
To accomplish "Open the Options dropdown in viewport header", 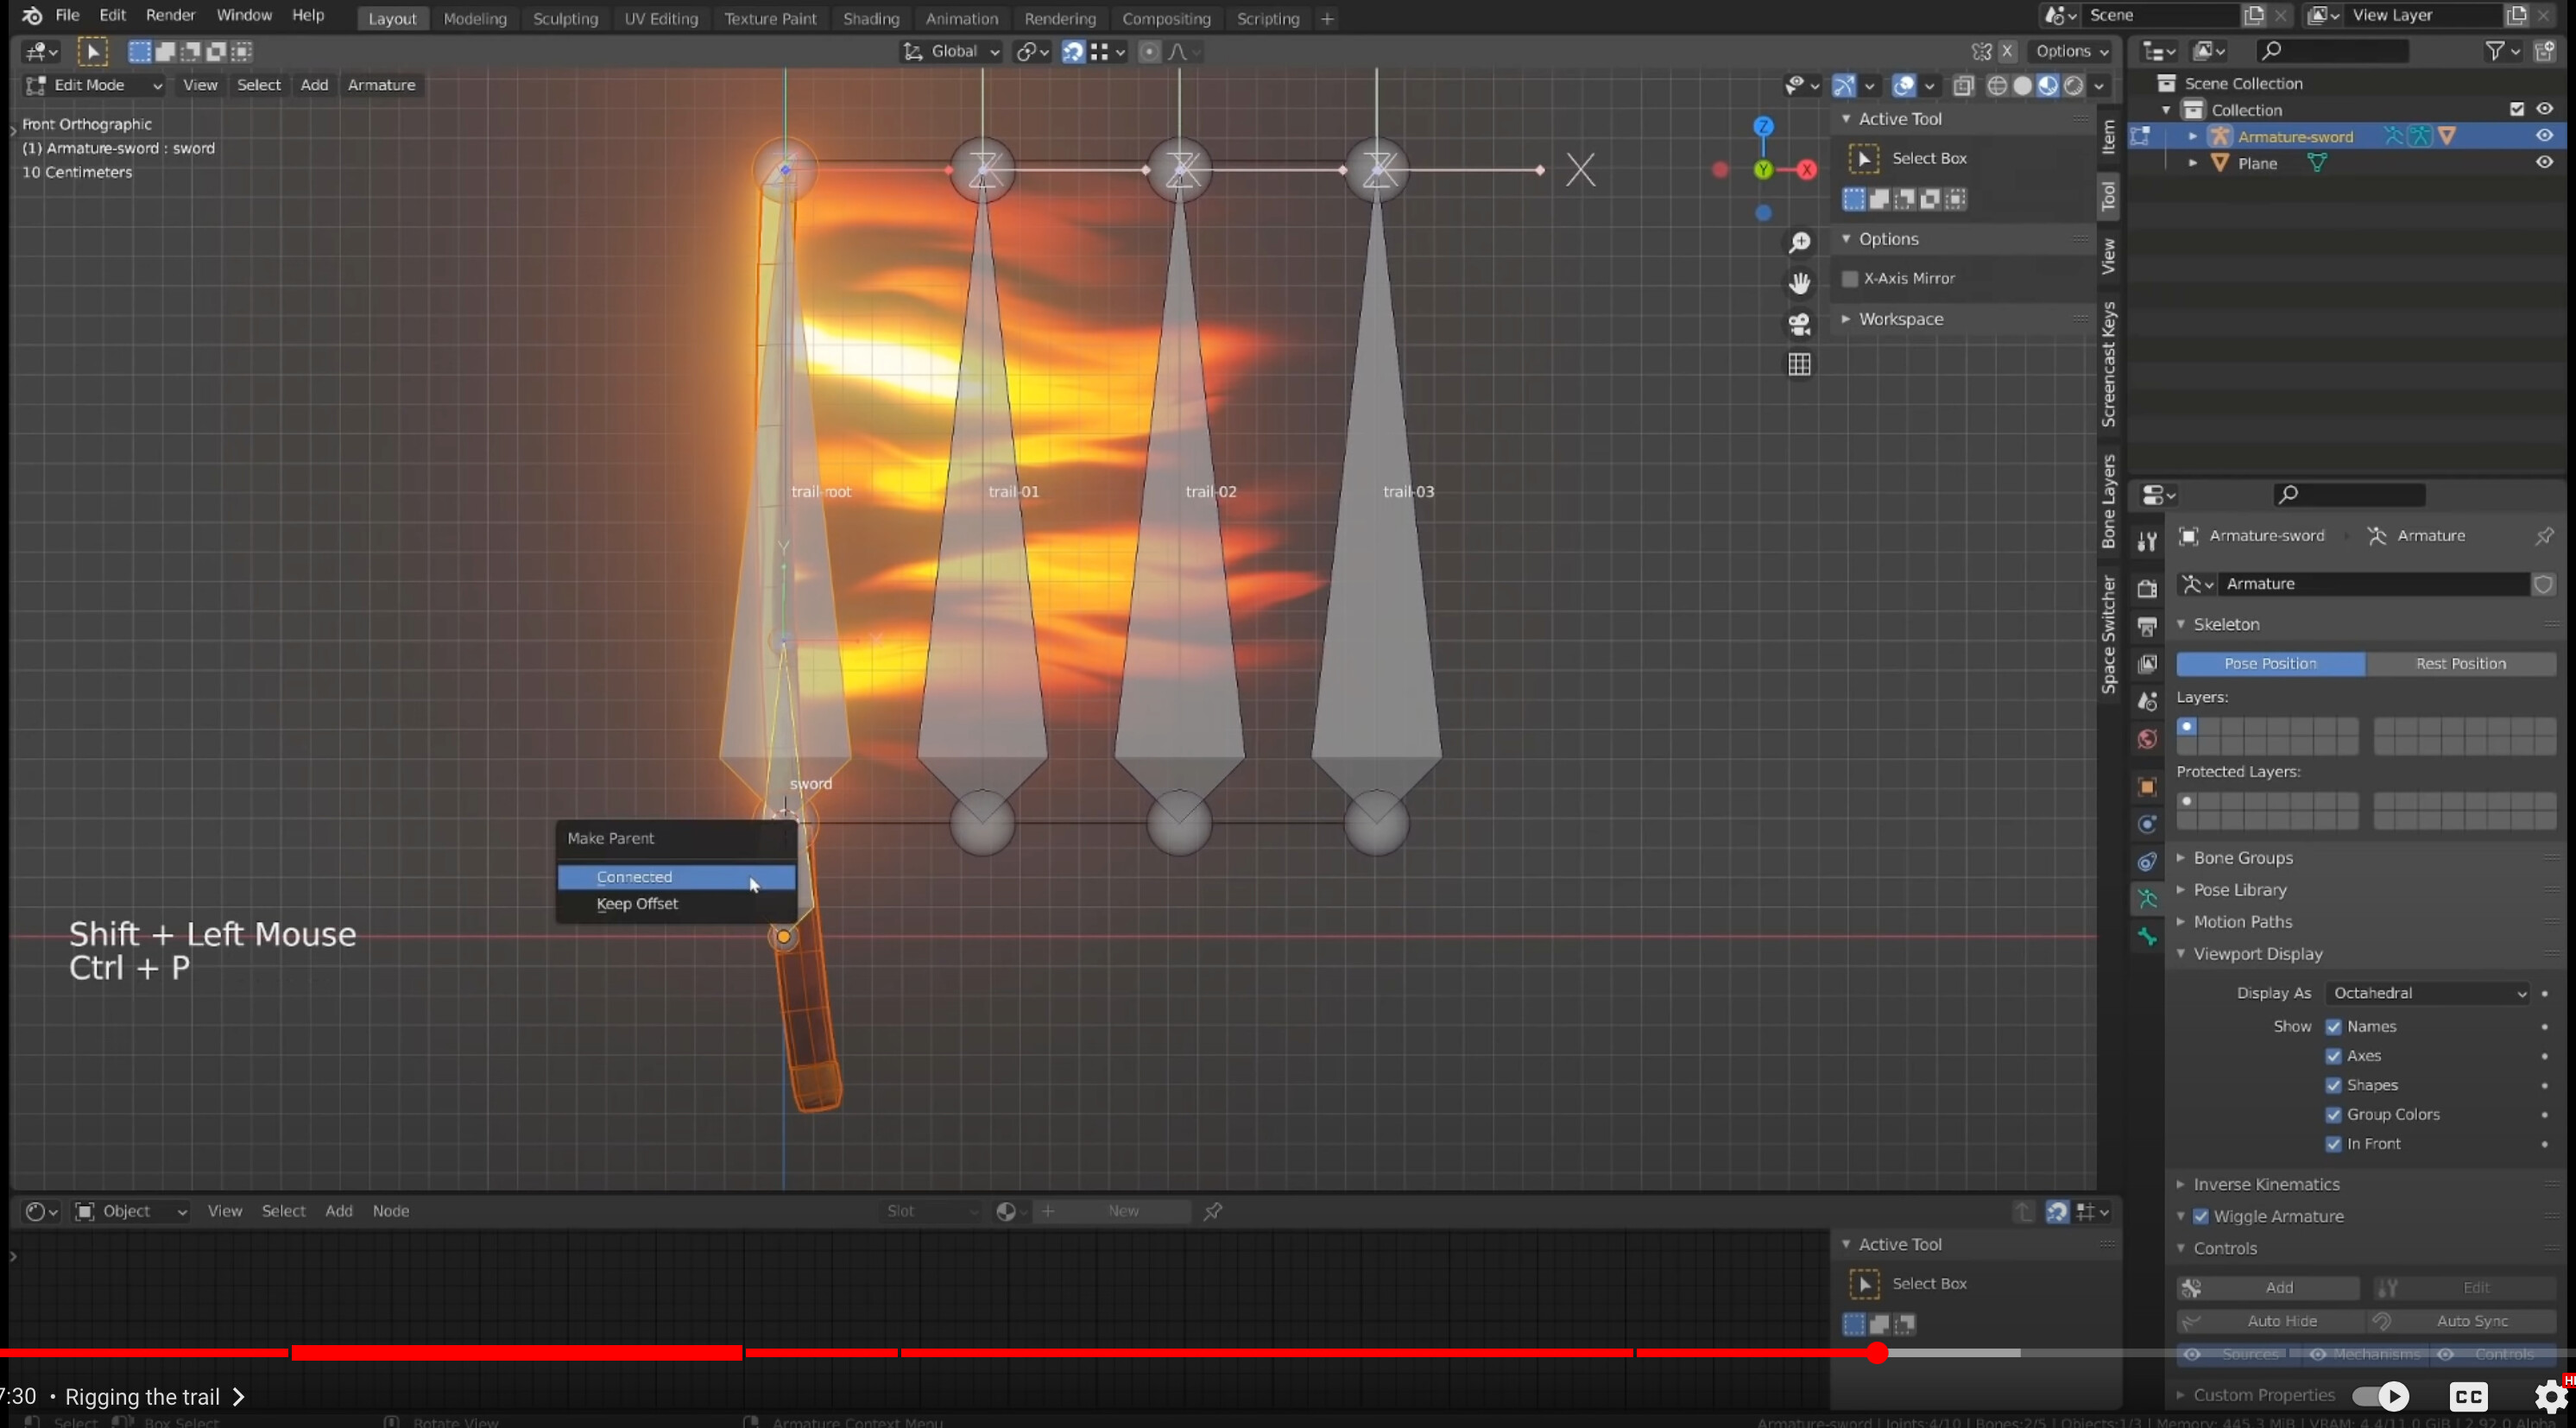I will 2072,52.
